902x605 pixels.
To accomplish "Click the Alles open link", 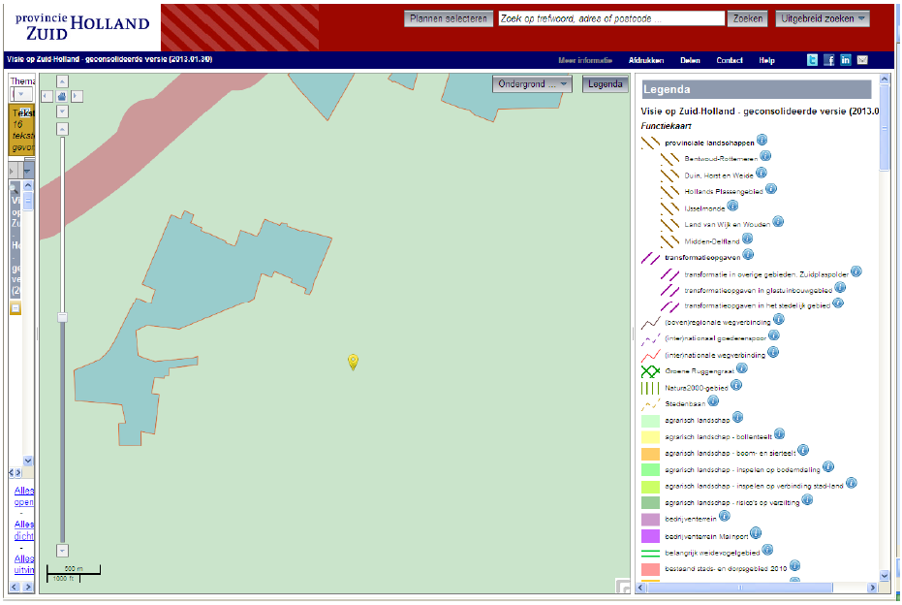I will click(23, 496).
